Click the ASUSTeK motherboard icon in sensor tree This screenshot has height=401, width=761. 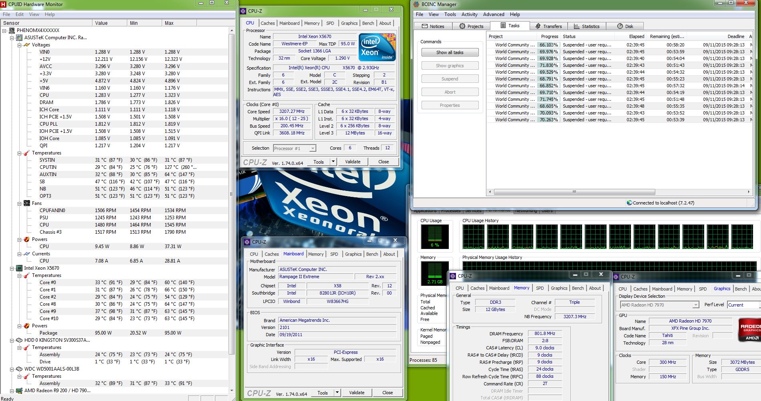[x=19, y=38]
